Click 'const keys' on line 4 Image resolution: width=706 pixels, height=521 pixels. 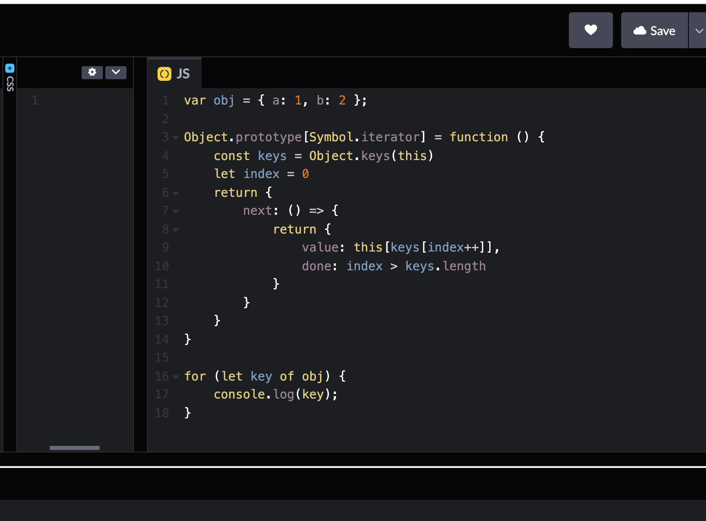point(250,156)
